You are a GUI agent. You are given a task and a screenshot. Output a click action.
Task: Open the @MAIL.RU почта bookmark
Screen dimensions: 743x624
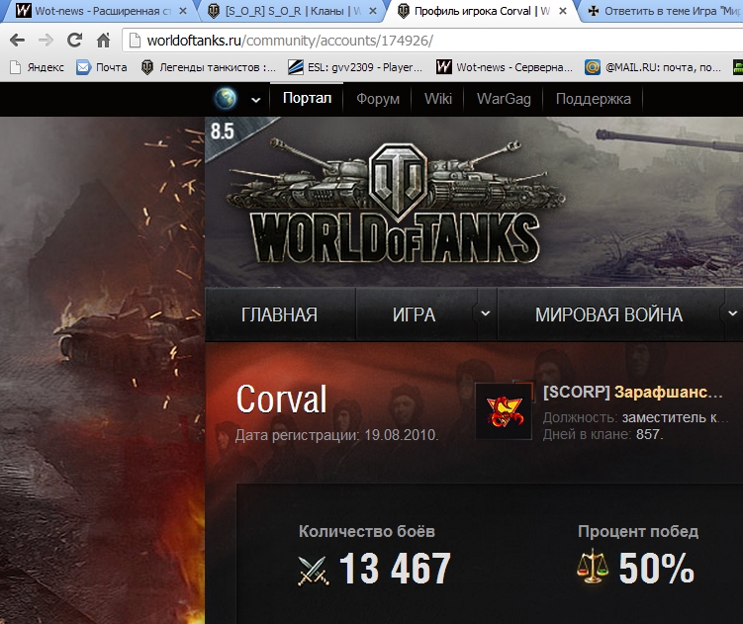click(653, 67)
